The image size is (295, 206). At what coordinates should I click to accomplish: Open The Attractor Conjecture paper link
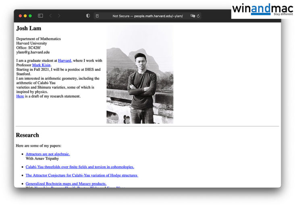coord(81,175)
